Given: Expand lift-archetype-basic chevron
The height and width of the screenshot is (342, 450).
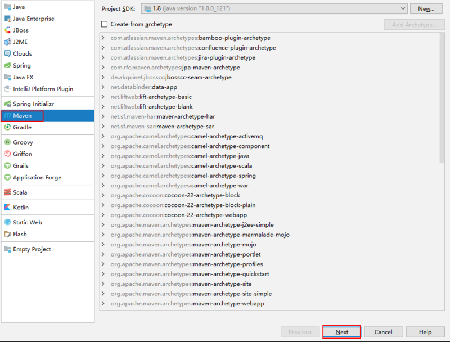Looking at the screenshot, I should (x=103, y=97).
